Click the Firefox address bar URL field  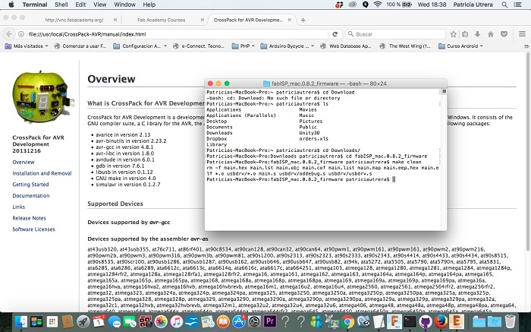176,34
